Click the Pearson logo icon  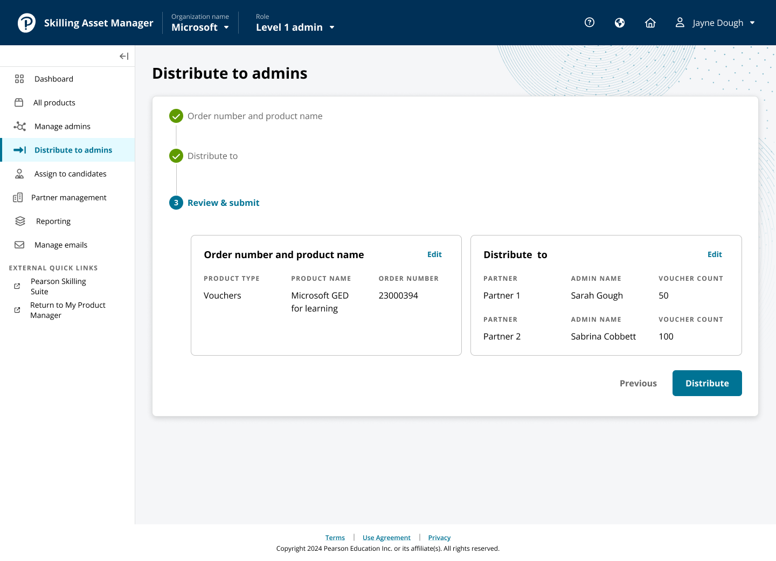[26, 23]
